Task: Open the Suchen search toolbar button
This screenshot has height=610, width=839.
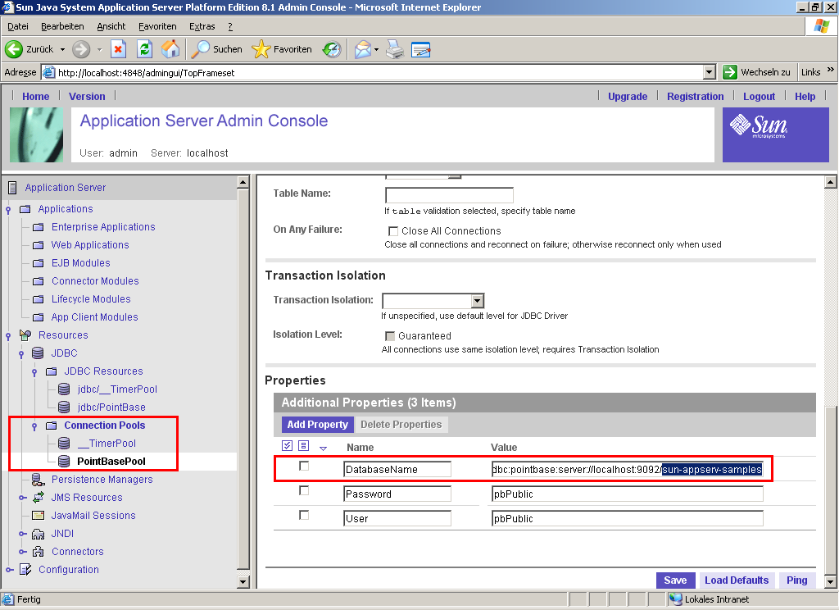Action: (216, 49)
